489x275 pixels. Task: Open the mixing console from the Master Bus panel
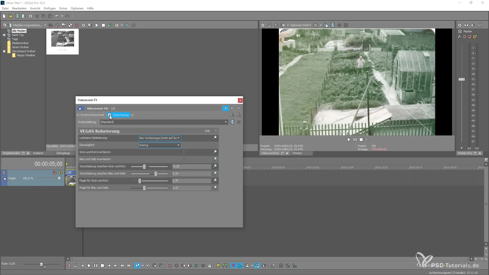[480, 25]
